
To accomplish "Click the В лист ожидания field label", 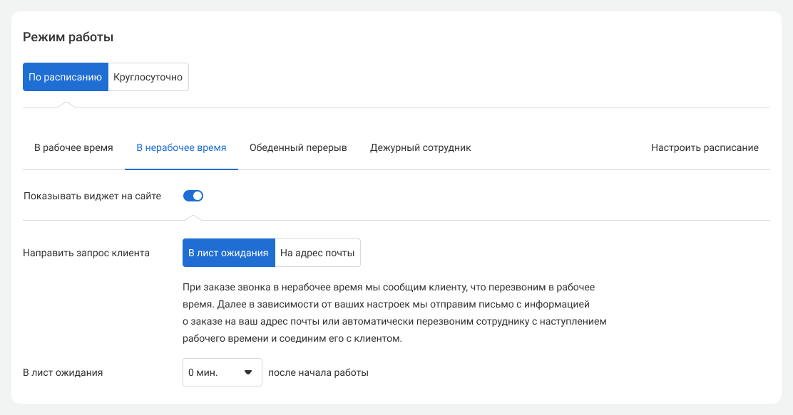I will tap(63, 372).
